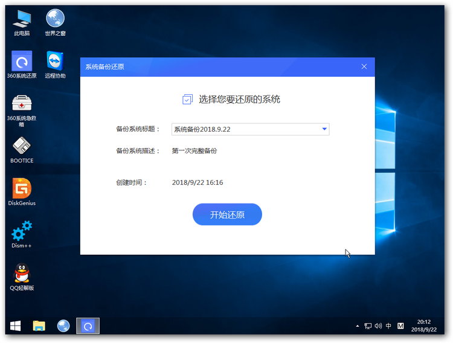The height and width of the screenshot is (343, 453).
Task: Click the 系统备份2018.9.22 combo box field
Action: (250, 129)
